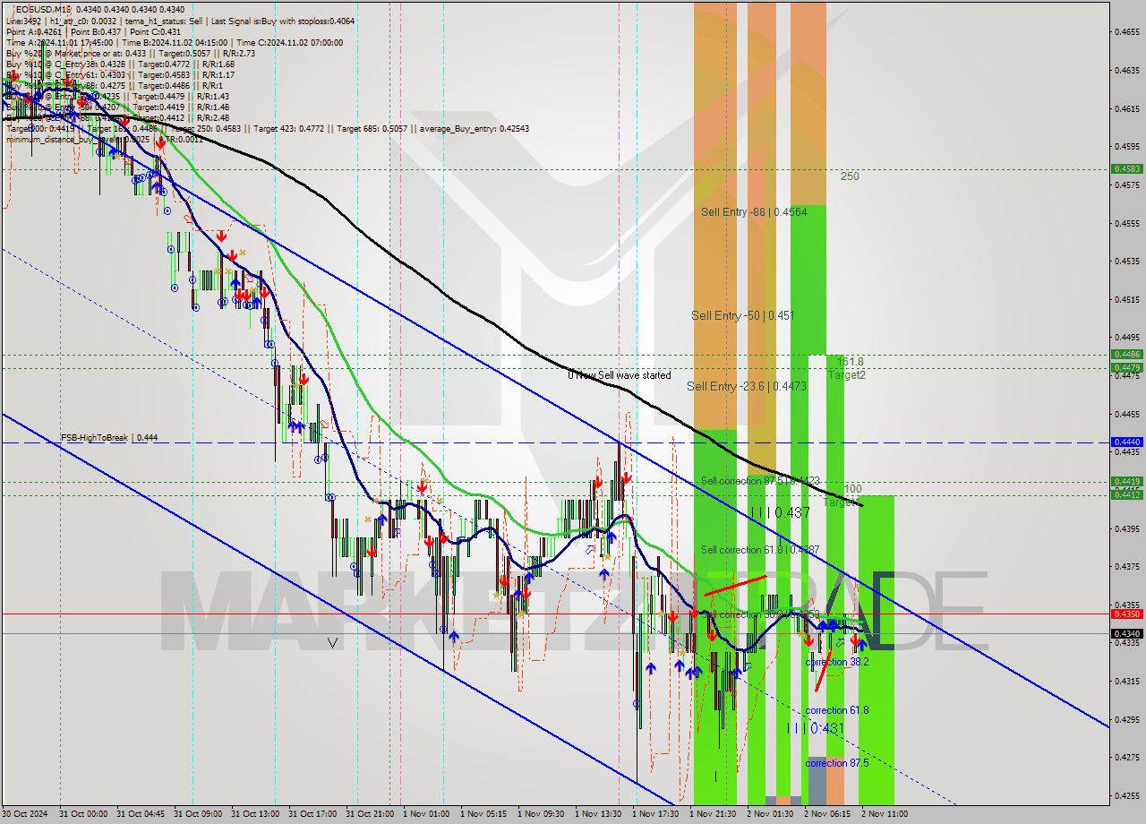The image size is (1146, 824).
Task: Click the '31 Oct 04:45' time axis label
Action: tap(141, 814)
